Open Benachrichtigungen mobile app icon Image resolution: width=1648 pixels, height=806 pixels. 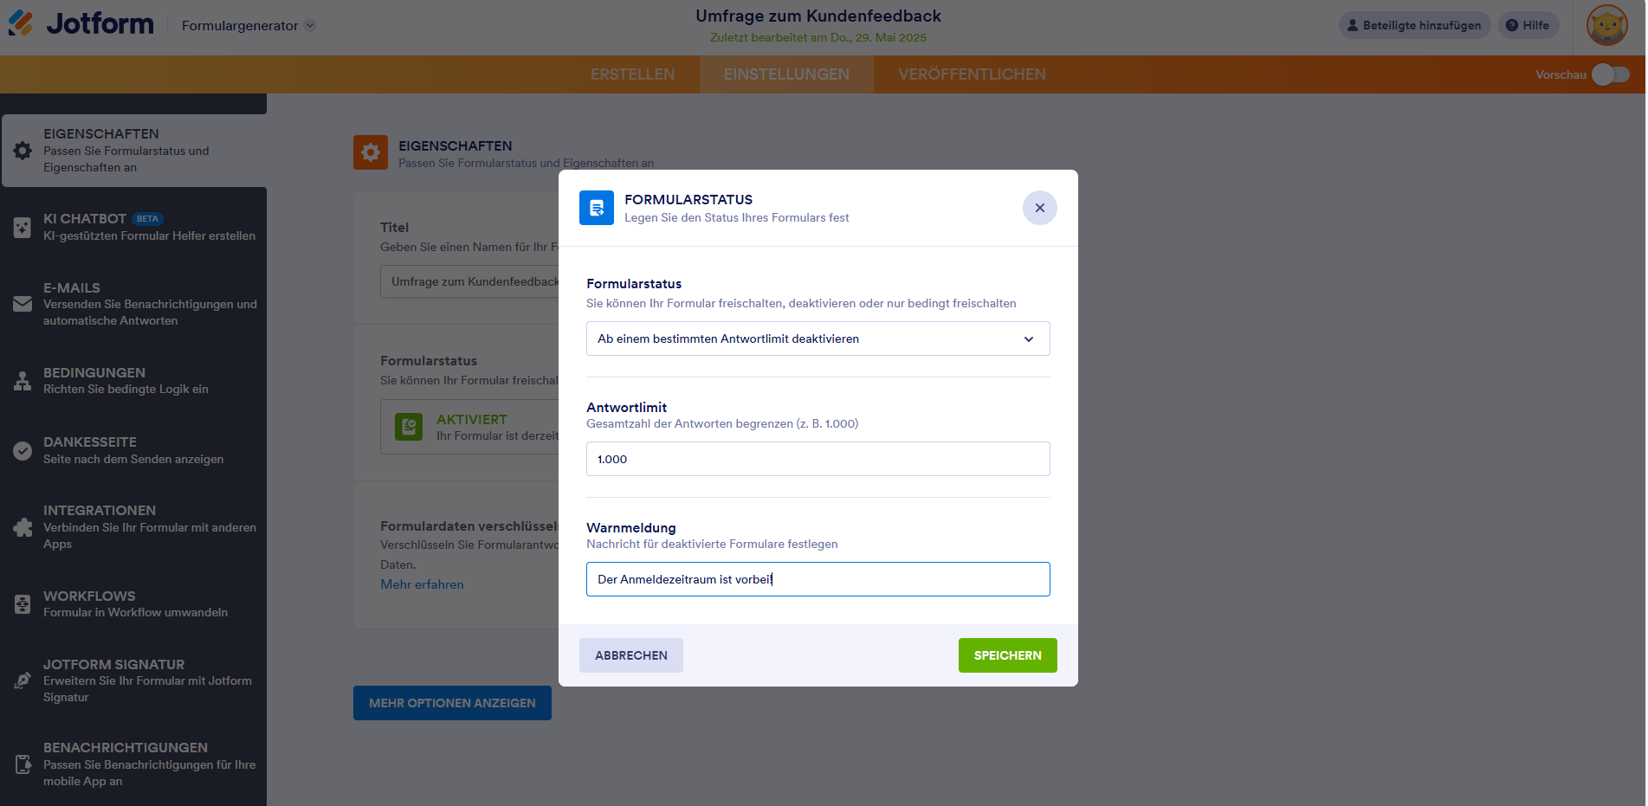click(x=22, y=764)
